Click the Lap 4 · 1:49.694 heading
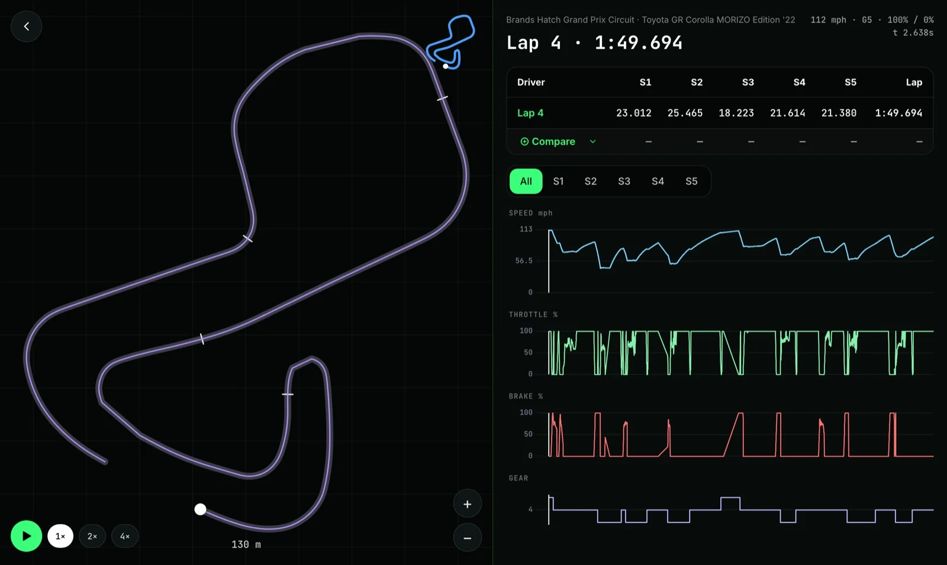The height and width of the screenshot is (565, 947). point(594,43)
